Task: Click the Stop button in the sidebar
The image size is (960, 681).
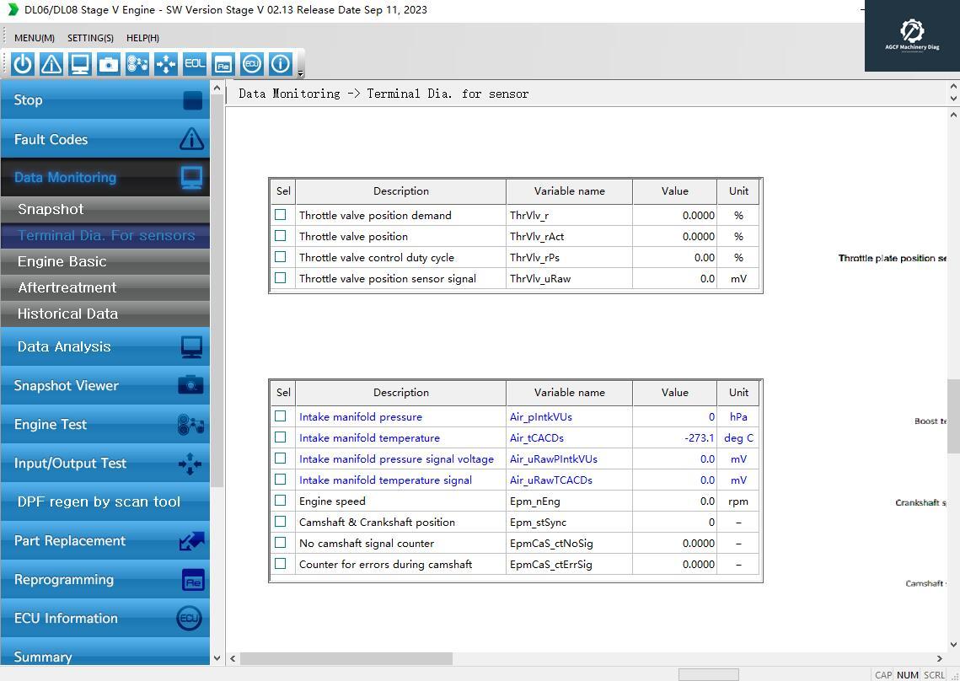Action: pos(105,100)
